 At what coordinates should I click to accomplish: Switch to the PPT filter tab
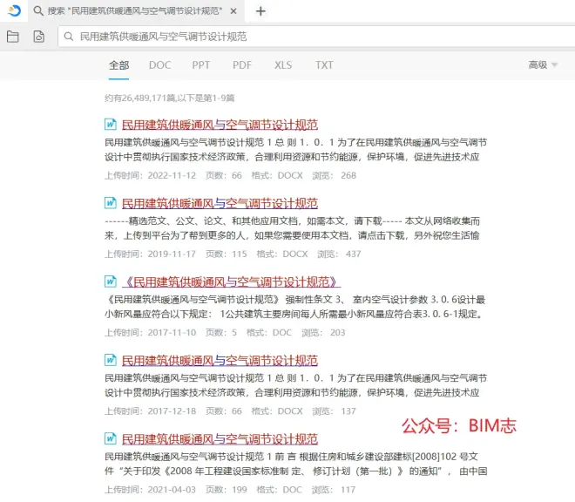click(x=201, y=64)
